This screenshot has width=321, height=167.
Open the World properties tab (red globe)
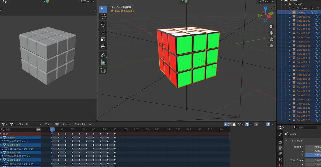(x=280, y=165)
